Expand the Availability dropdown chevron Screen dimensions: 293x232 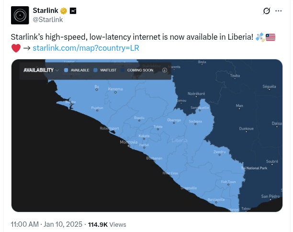point(57,70)
